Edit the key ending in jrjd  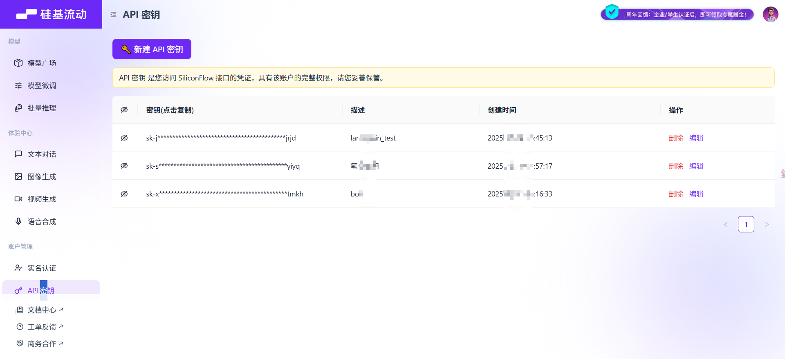click(696, 138)
